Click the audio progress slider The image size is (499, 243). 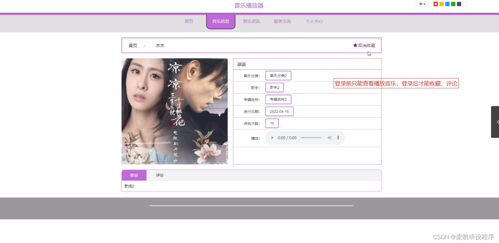310,138
